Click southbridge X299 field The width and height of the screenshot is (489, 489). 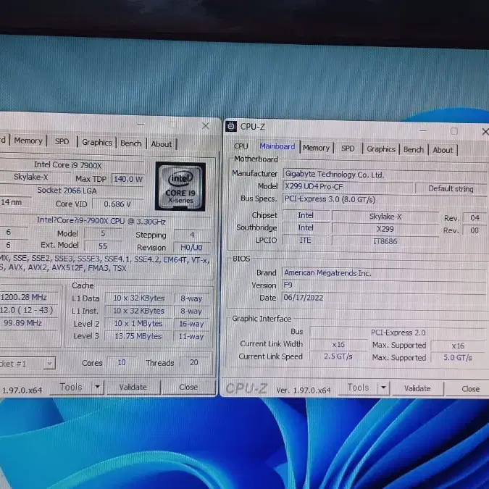[x=385, y=229]
